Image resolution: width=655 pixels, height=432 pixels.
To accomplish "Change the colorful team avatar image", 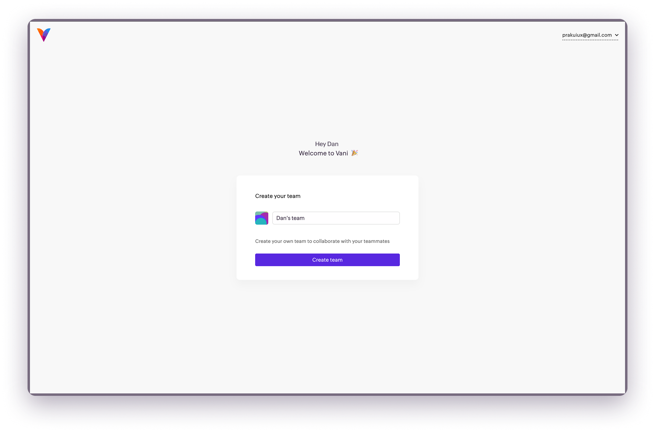I will (x=262, y=218).
